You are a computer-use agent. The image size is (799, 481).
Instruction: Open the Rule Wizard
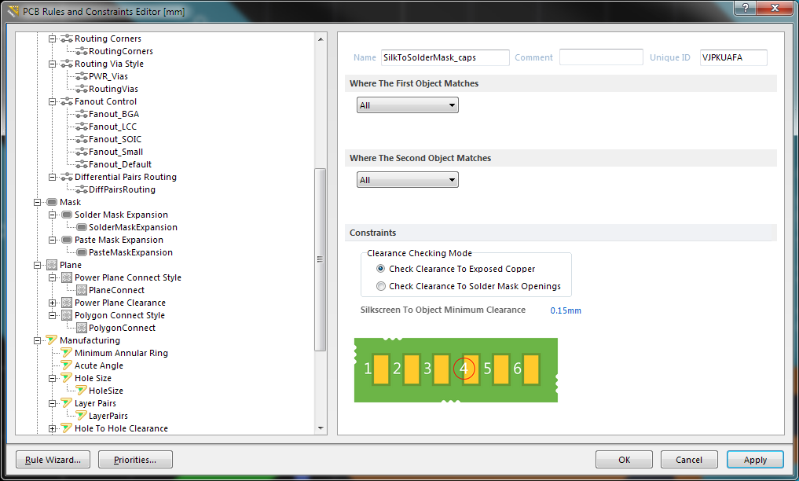pyautogui.click(x=53, y=460)
